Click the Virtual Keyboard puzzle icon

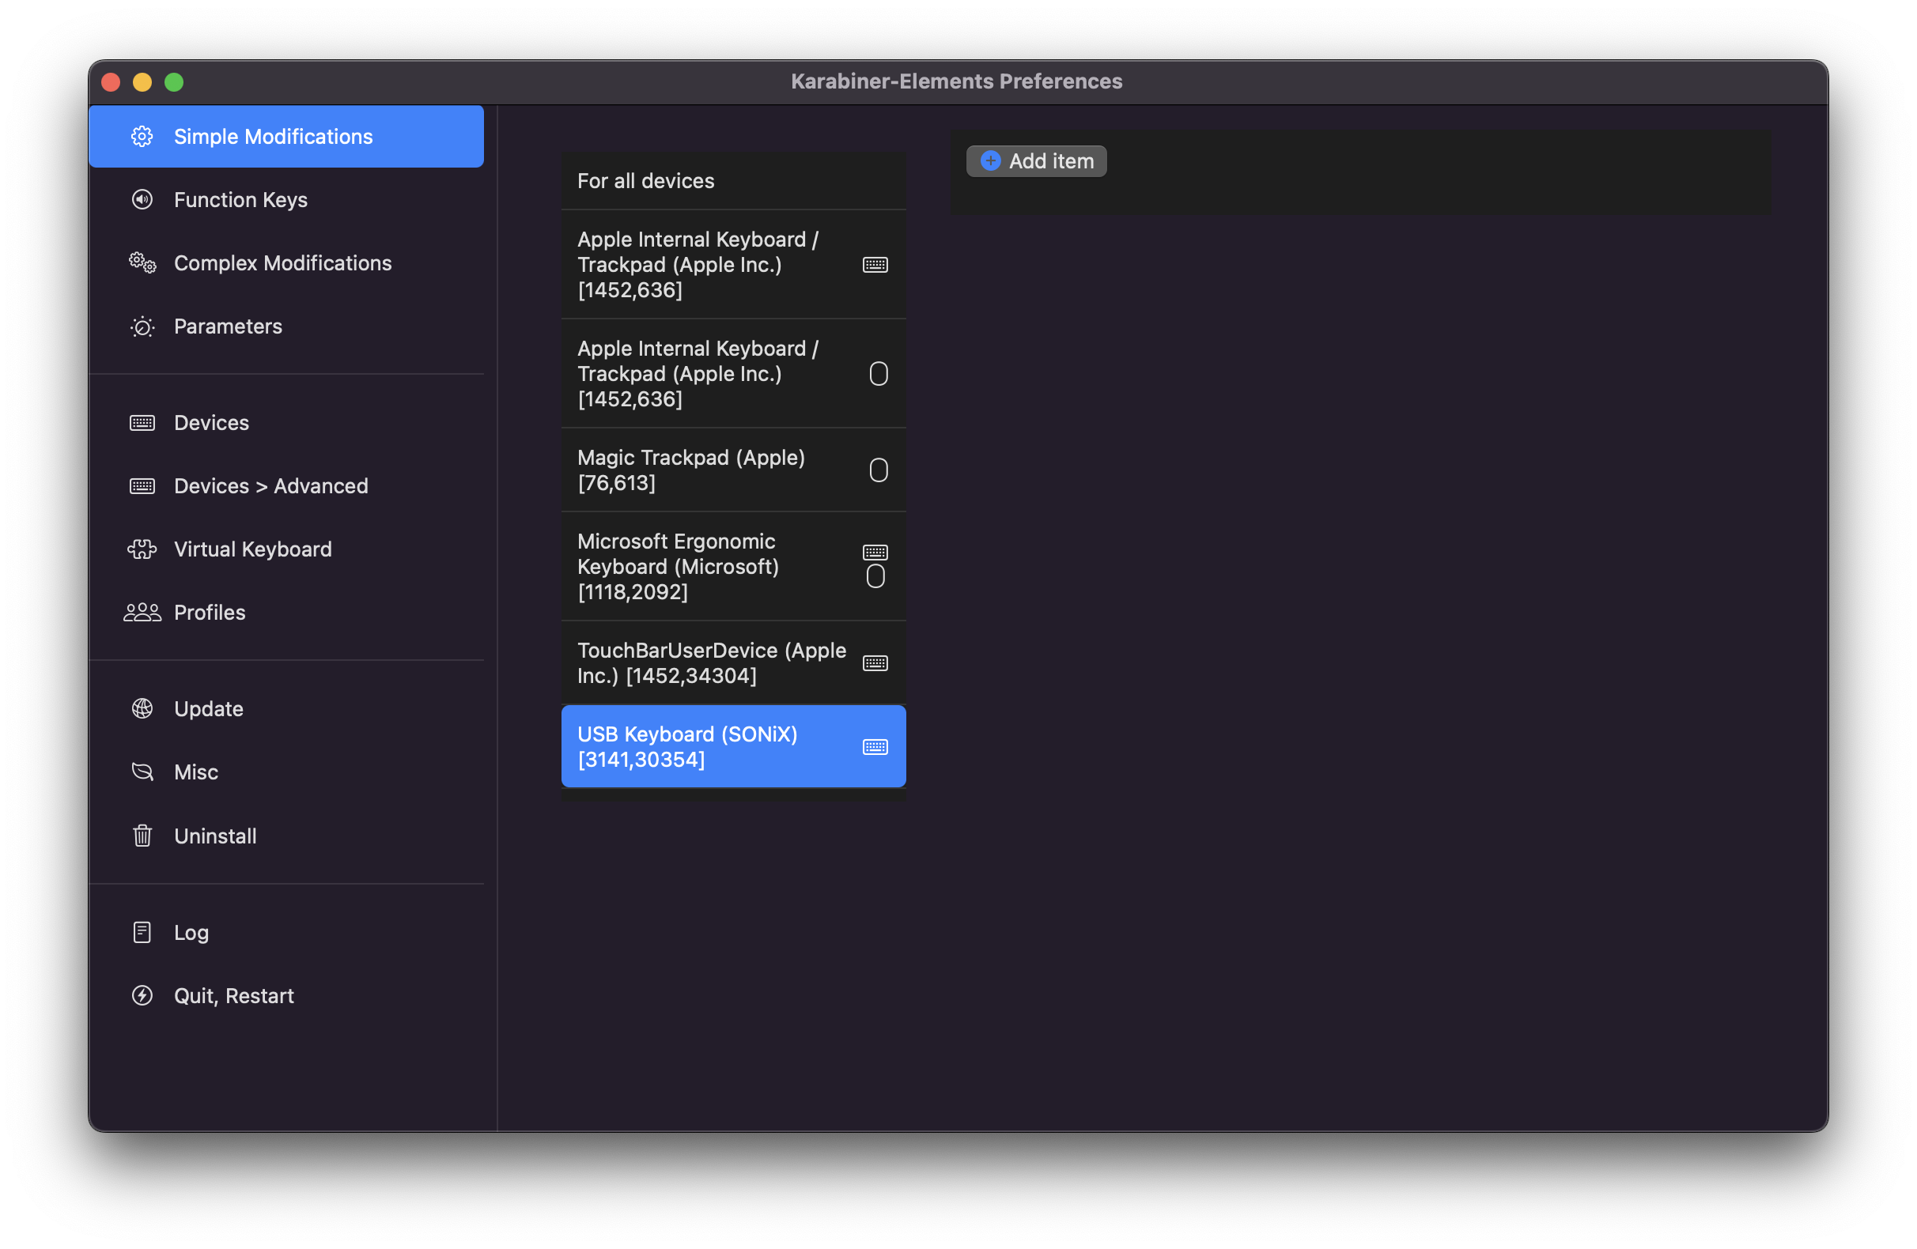142,549
